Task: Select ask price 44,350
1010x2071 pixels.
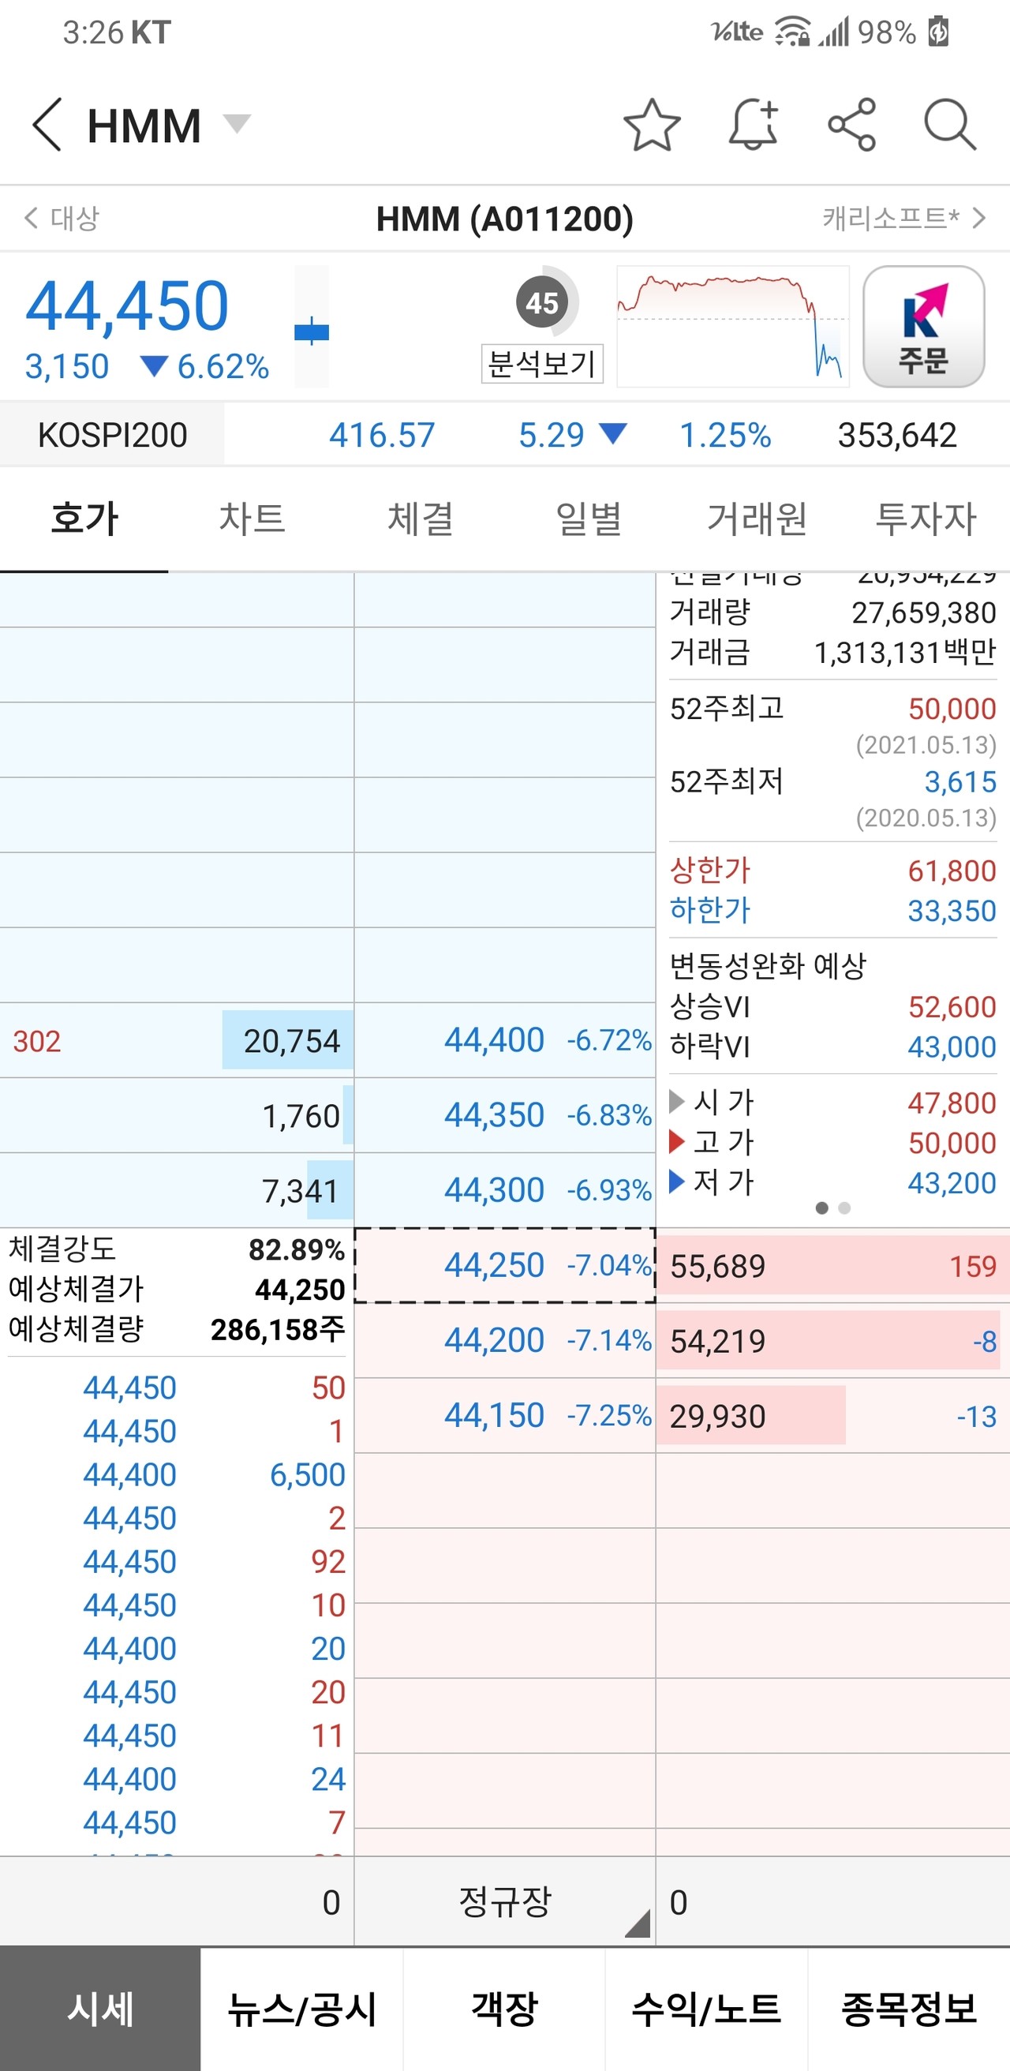Action: (506, 1115)
